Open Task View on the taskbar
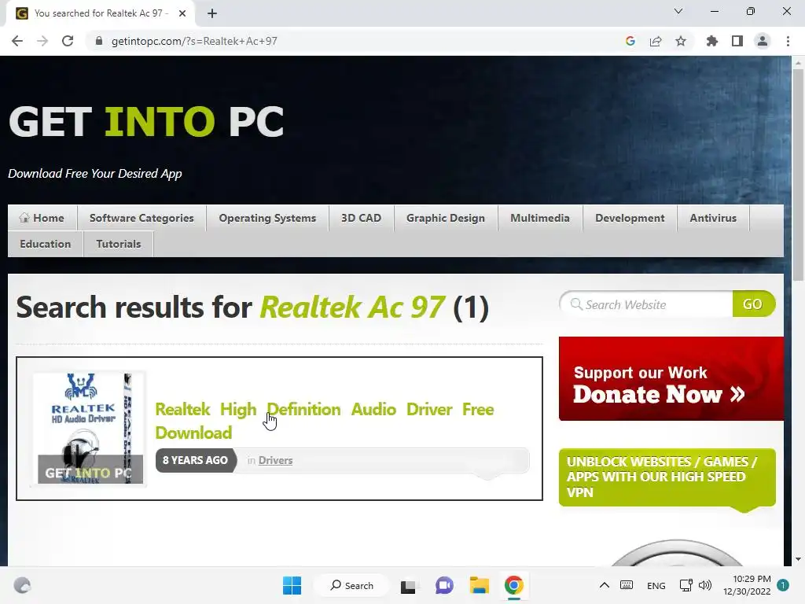The width and height of the screenshot is (805, 604). [x=408, y=585]
